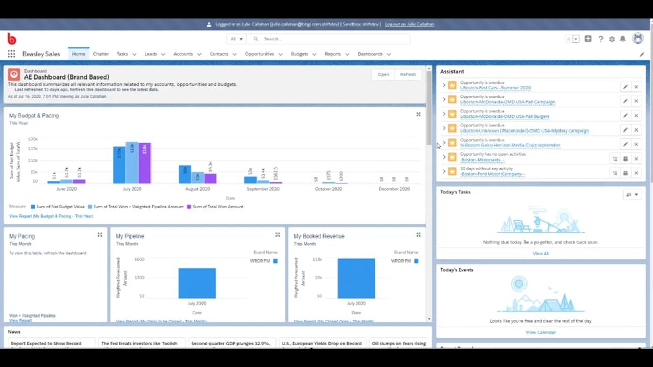Switch to the Chatter tab
This screenshot has height=367, width=653.
click(x=101, y=54)
